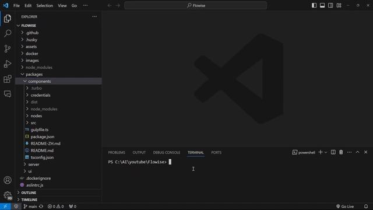Click the VS Code logo icon

coord(5,5)
